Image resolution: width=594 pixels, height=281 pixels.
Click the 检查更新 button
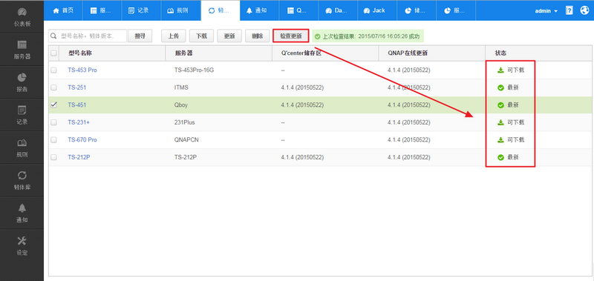tap(291, 36)
